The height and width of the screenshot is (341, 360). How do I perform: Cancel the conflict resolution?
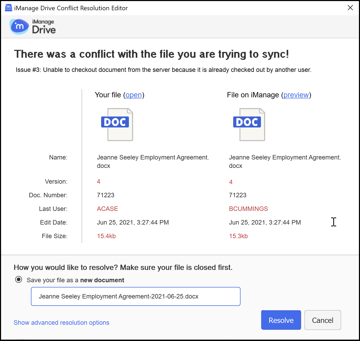[322, 320]
